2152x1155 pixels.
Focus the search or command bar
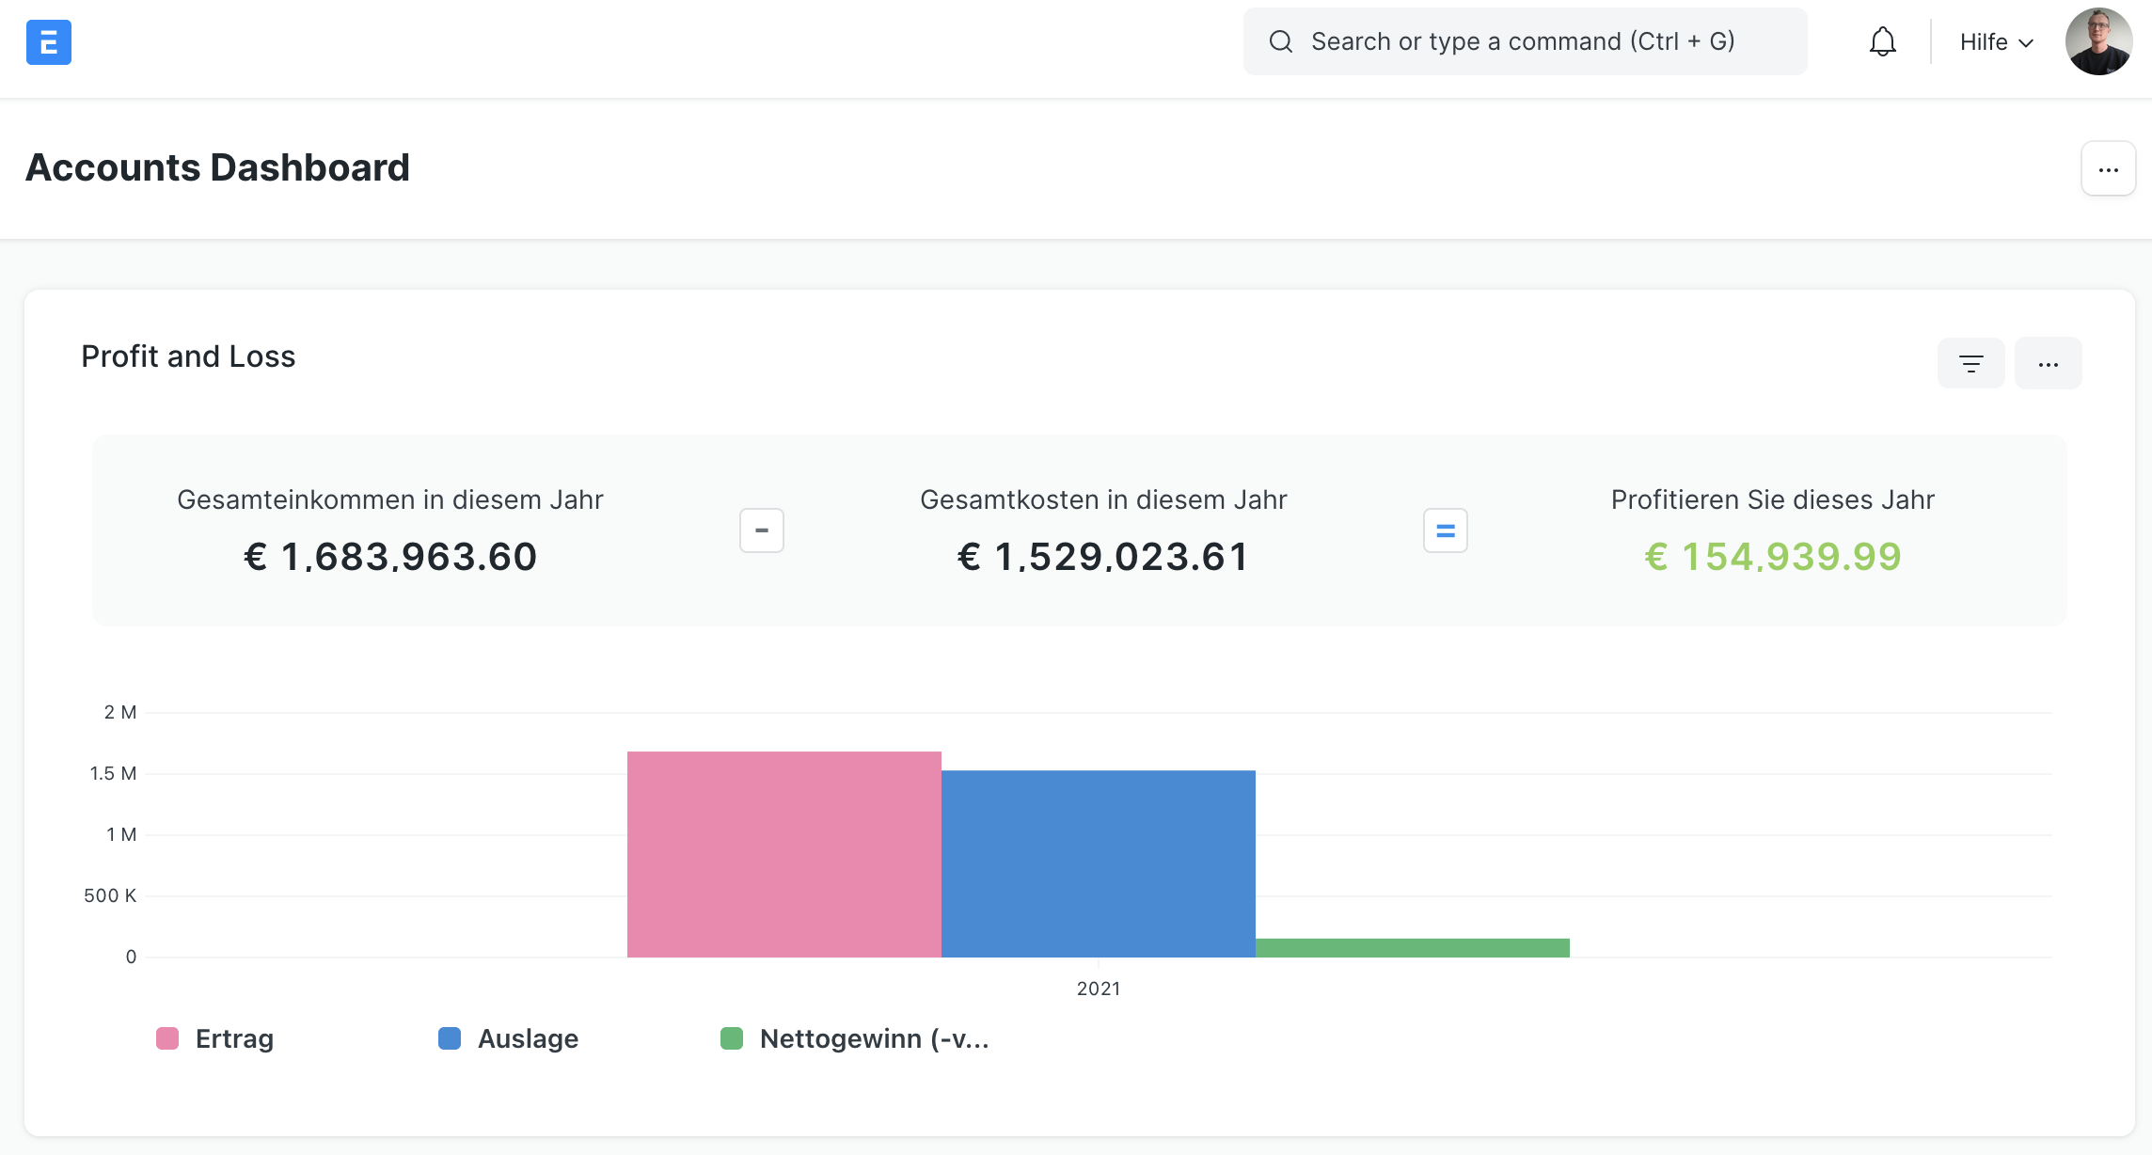pyautogui.click(x=1524, y=41)
